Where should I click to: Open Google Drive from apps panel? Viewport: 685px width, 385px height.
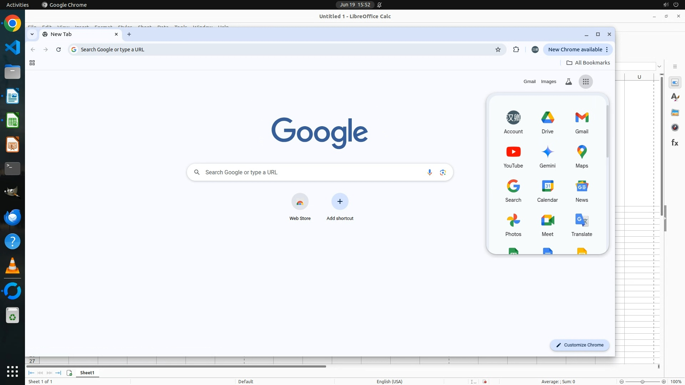(547, 122)
